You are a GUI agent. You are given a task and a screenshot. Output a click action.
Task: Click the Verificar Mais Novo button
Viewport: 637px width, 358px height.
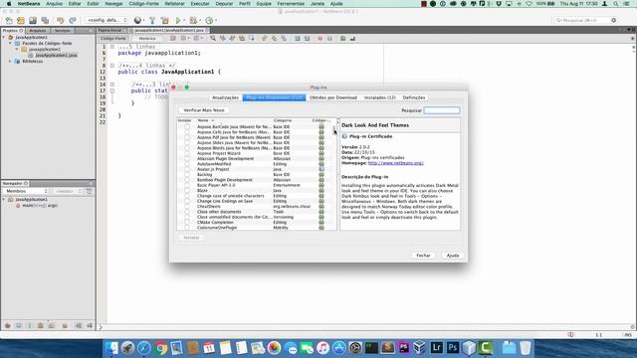[x=204, y=110]
